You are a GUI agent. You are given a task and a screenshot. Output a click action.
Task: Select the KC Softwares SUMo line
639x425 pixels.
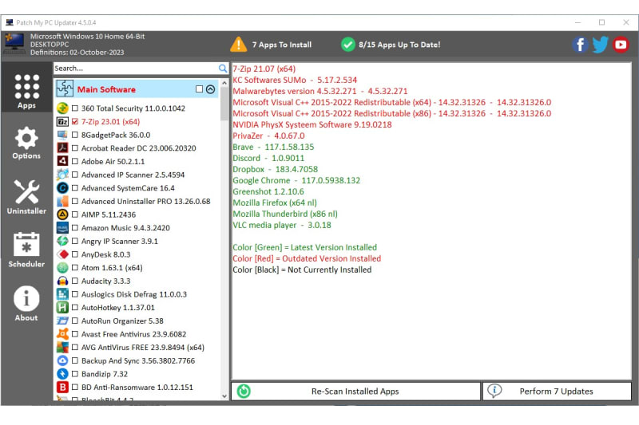(x=295, y=80)
